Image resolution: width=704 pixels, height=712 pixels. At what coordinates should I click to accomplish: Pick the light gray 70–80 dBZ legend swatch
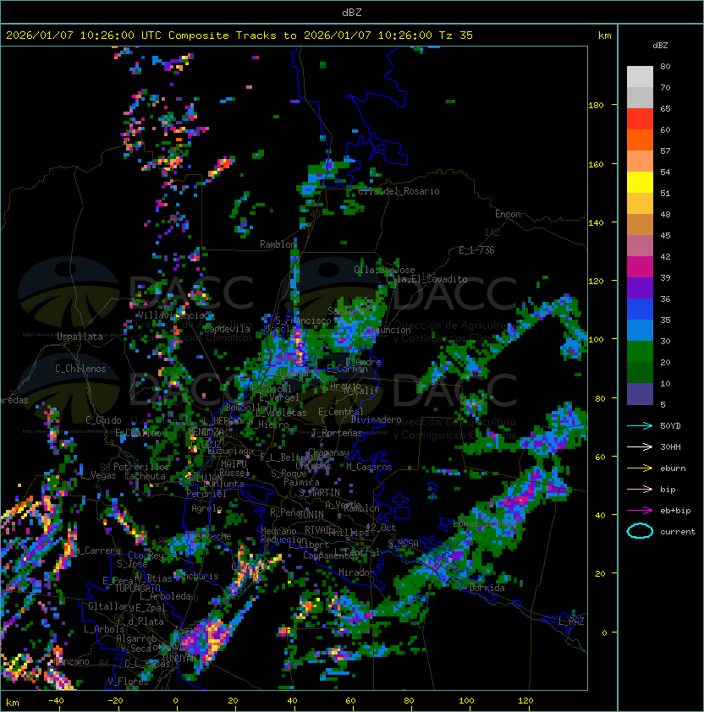point(640,76)
